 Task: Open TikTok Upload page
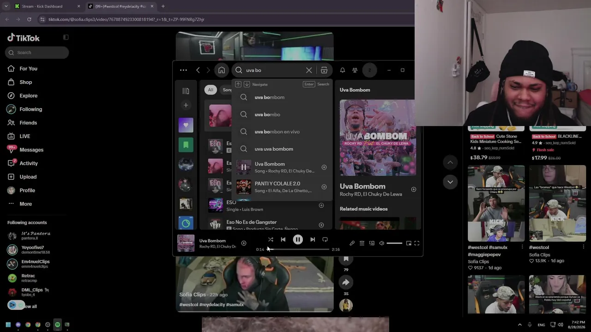pyautogui.click(x=28, y=177)
